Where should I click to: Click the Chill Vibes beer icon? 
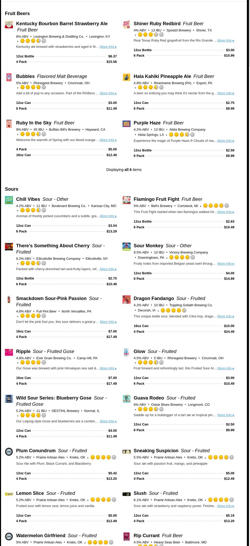9,200
